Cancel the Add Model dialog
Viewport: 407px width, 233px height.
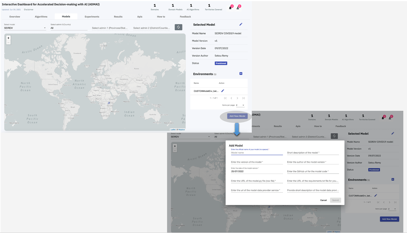(x=323, y=200)
